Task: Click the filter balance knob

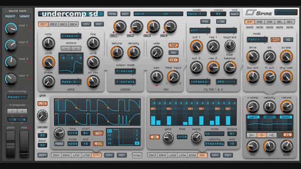Action: (x=230, y=67)
